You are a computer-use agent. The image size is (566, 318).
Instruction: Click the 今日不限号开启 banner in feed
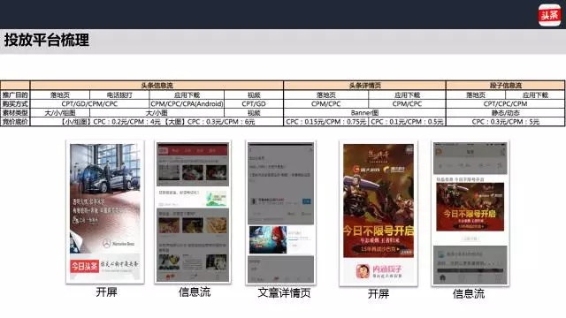pos(470,207)
